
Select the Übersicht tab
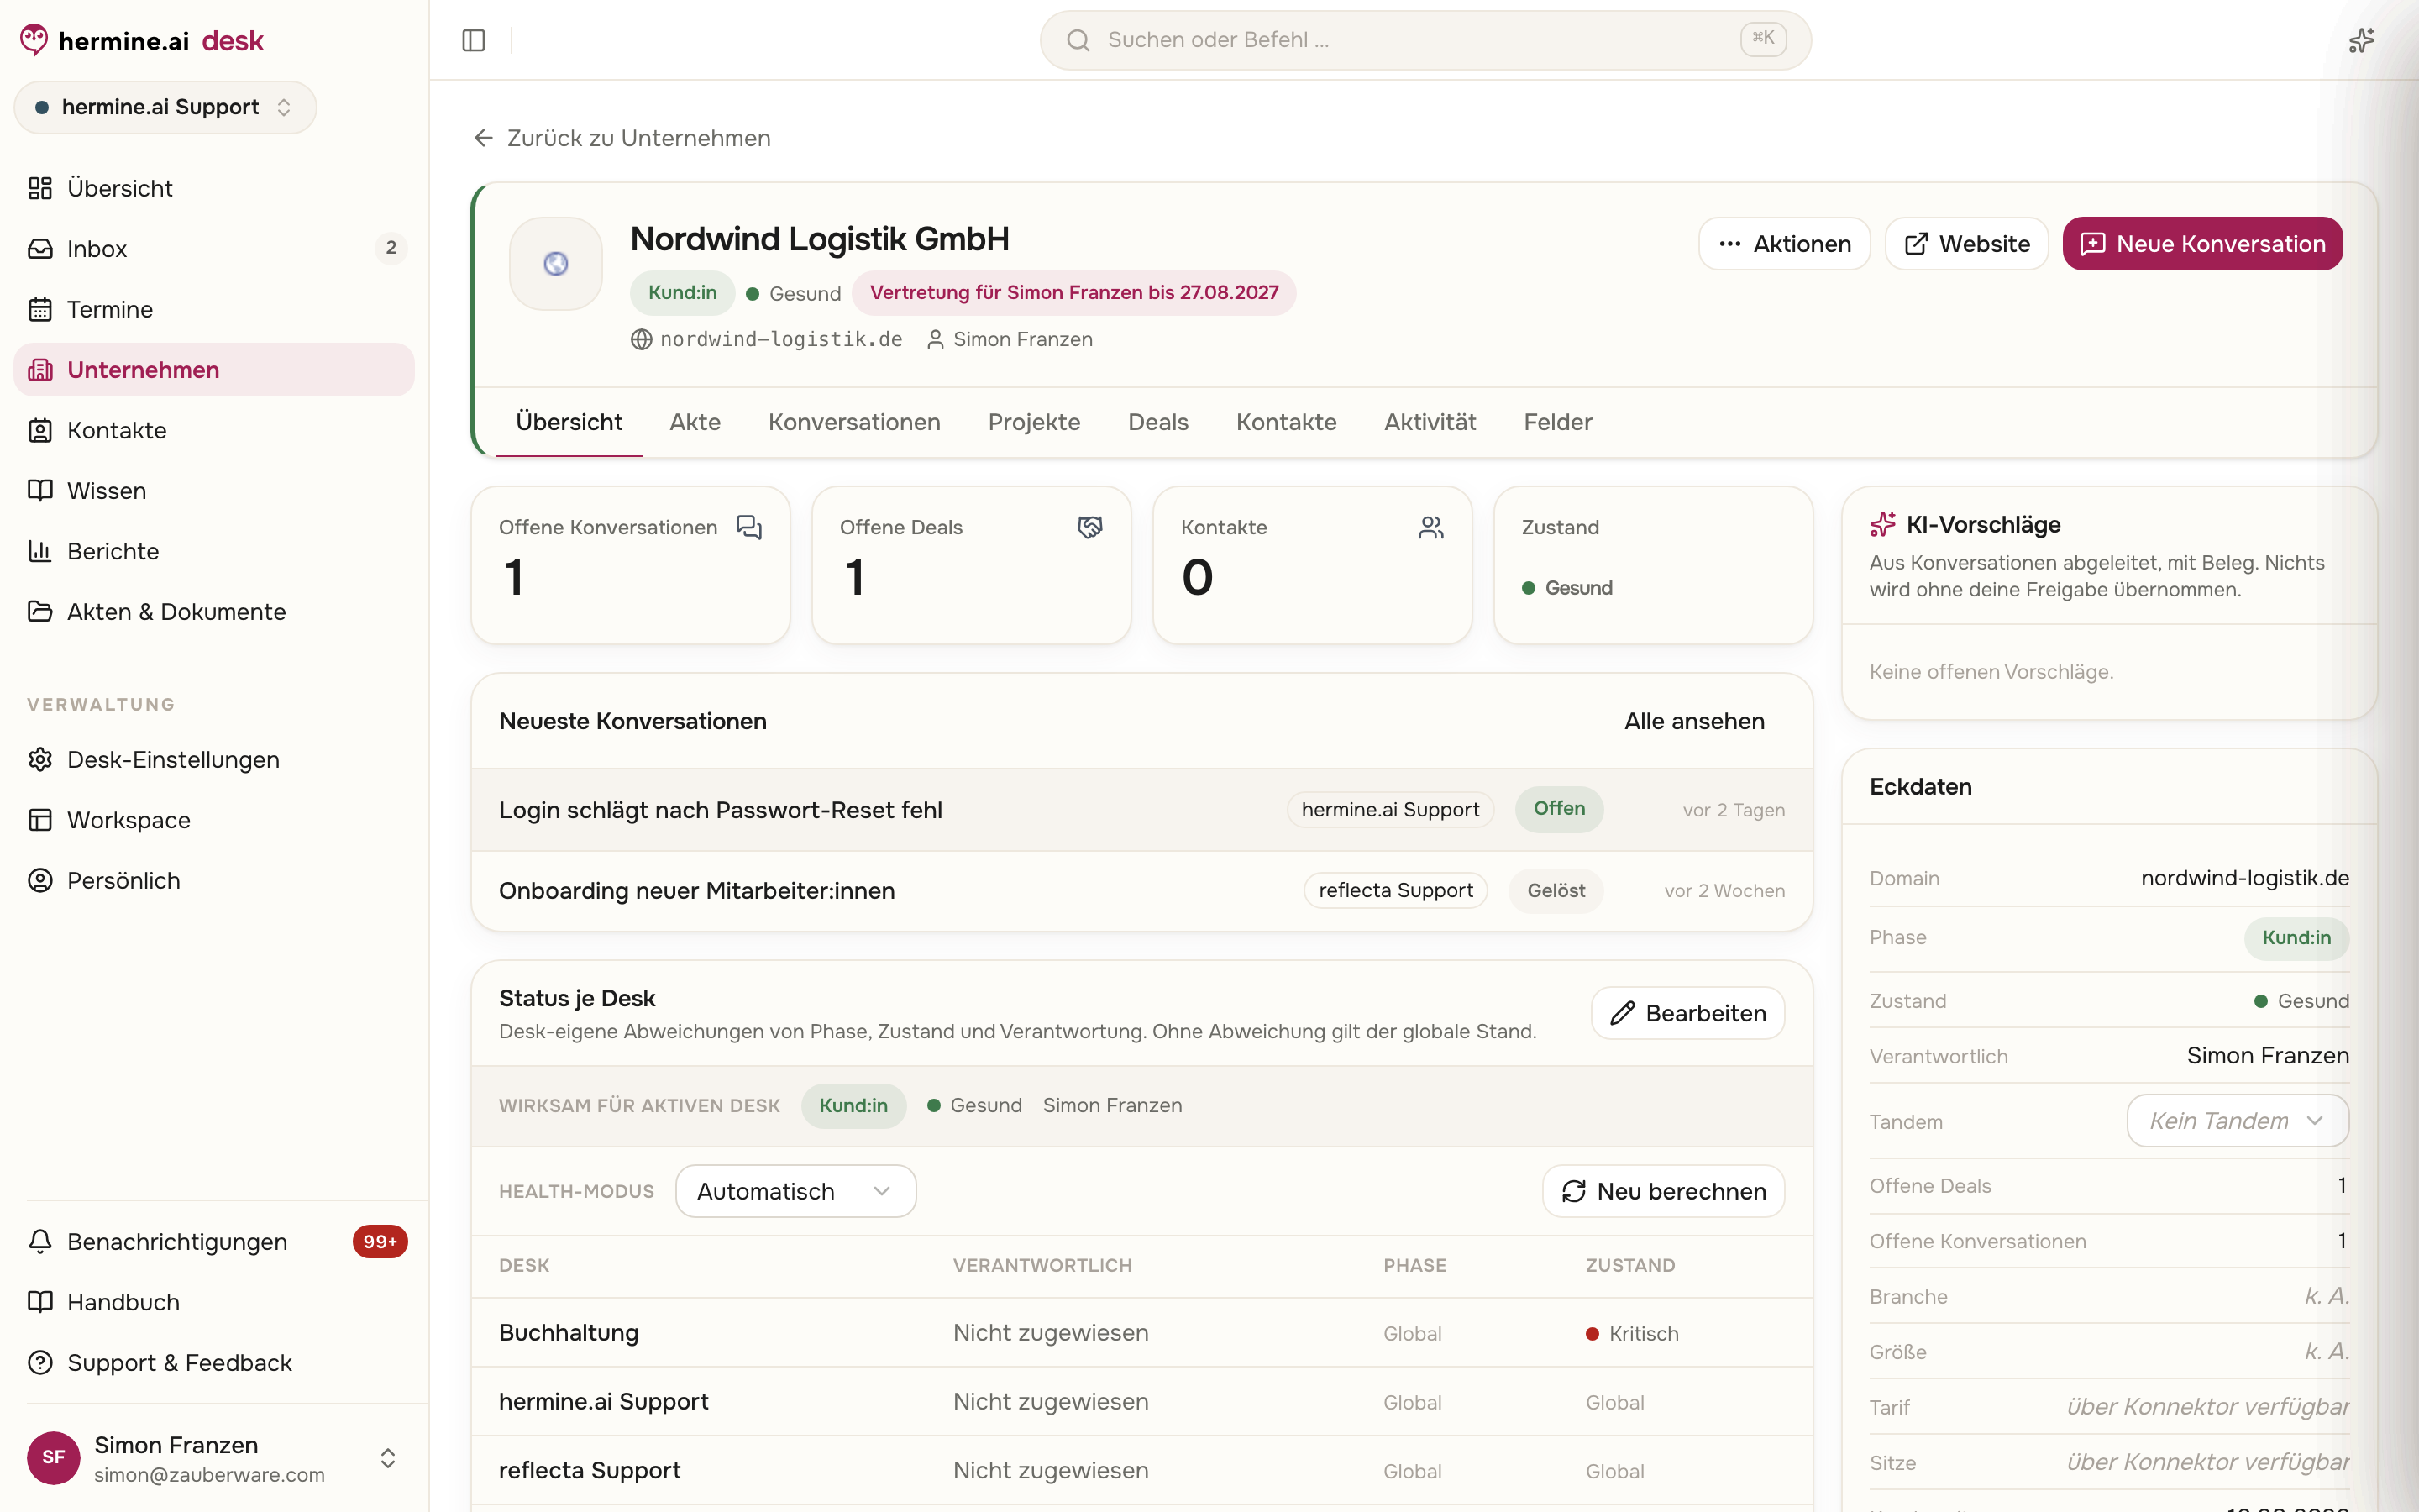(569, 422)
